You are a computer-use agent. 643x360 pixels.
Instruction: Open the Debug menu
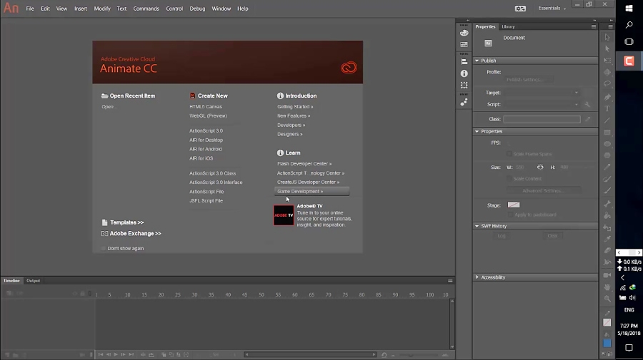197,9
